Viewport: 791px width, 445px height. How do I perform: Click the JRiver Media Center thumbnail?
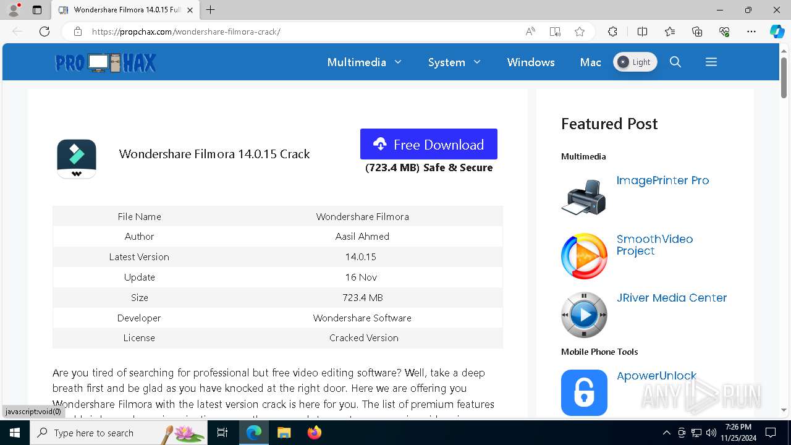coord(584,315)
